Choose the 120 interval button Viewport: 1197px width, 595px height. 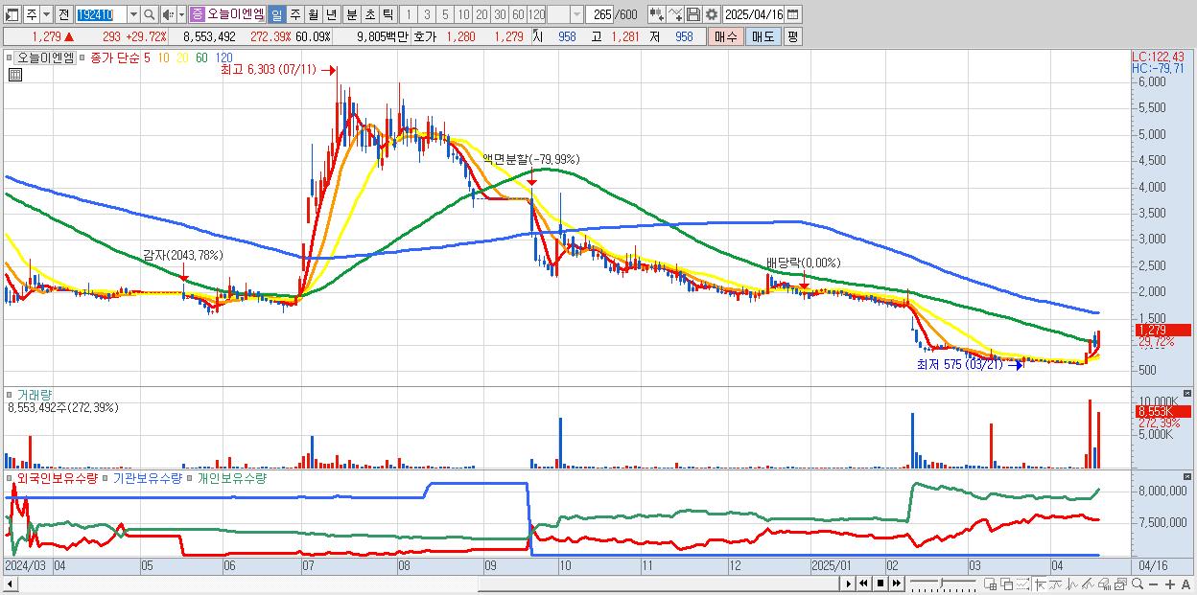coord(536,14)
